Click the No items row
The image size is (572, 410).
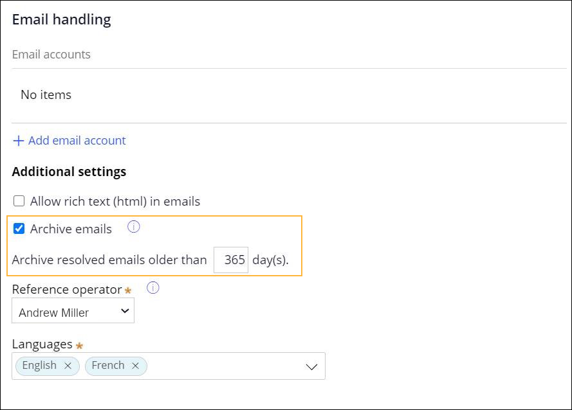(46, 95)
